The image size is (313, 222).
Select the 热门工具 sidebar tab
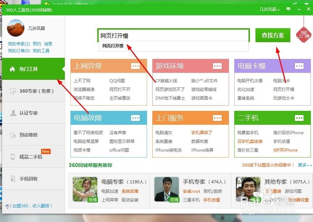click(x=33, y=69)
